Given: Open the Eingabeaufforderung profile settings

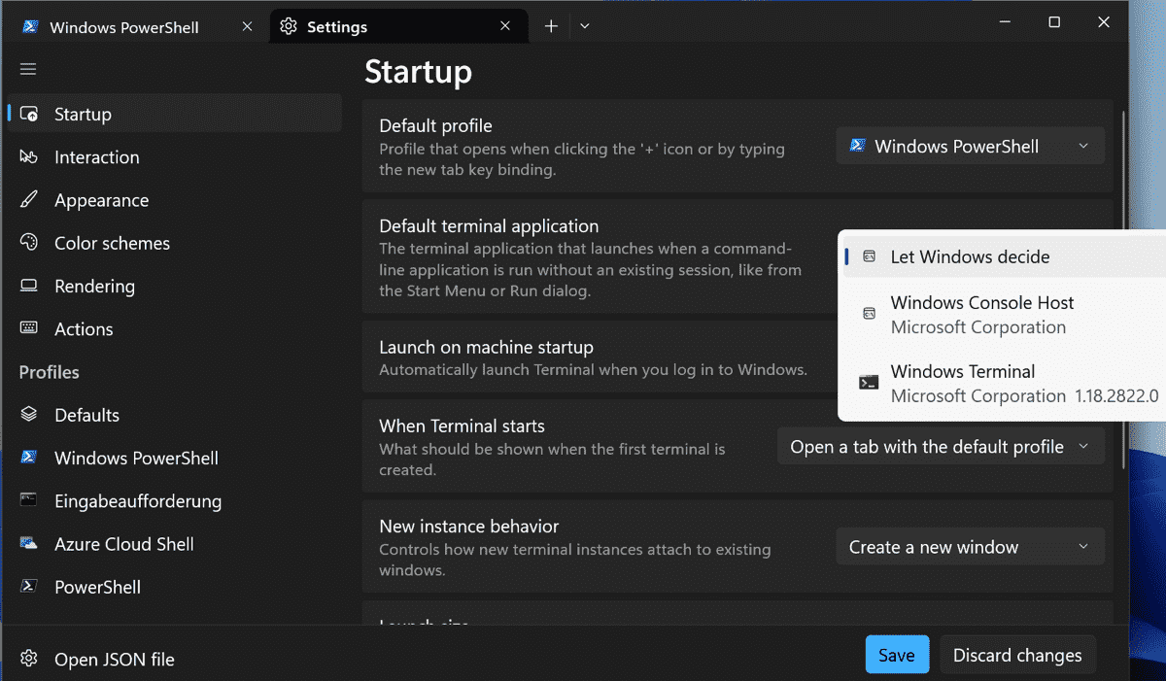Looking at the screenshot, I should [x=175, y=501].
